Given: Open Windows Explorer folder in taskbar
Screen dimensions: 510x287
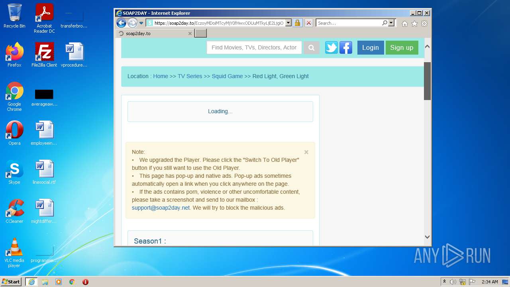Looking at the screenshot, I should coord(45,282).
